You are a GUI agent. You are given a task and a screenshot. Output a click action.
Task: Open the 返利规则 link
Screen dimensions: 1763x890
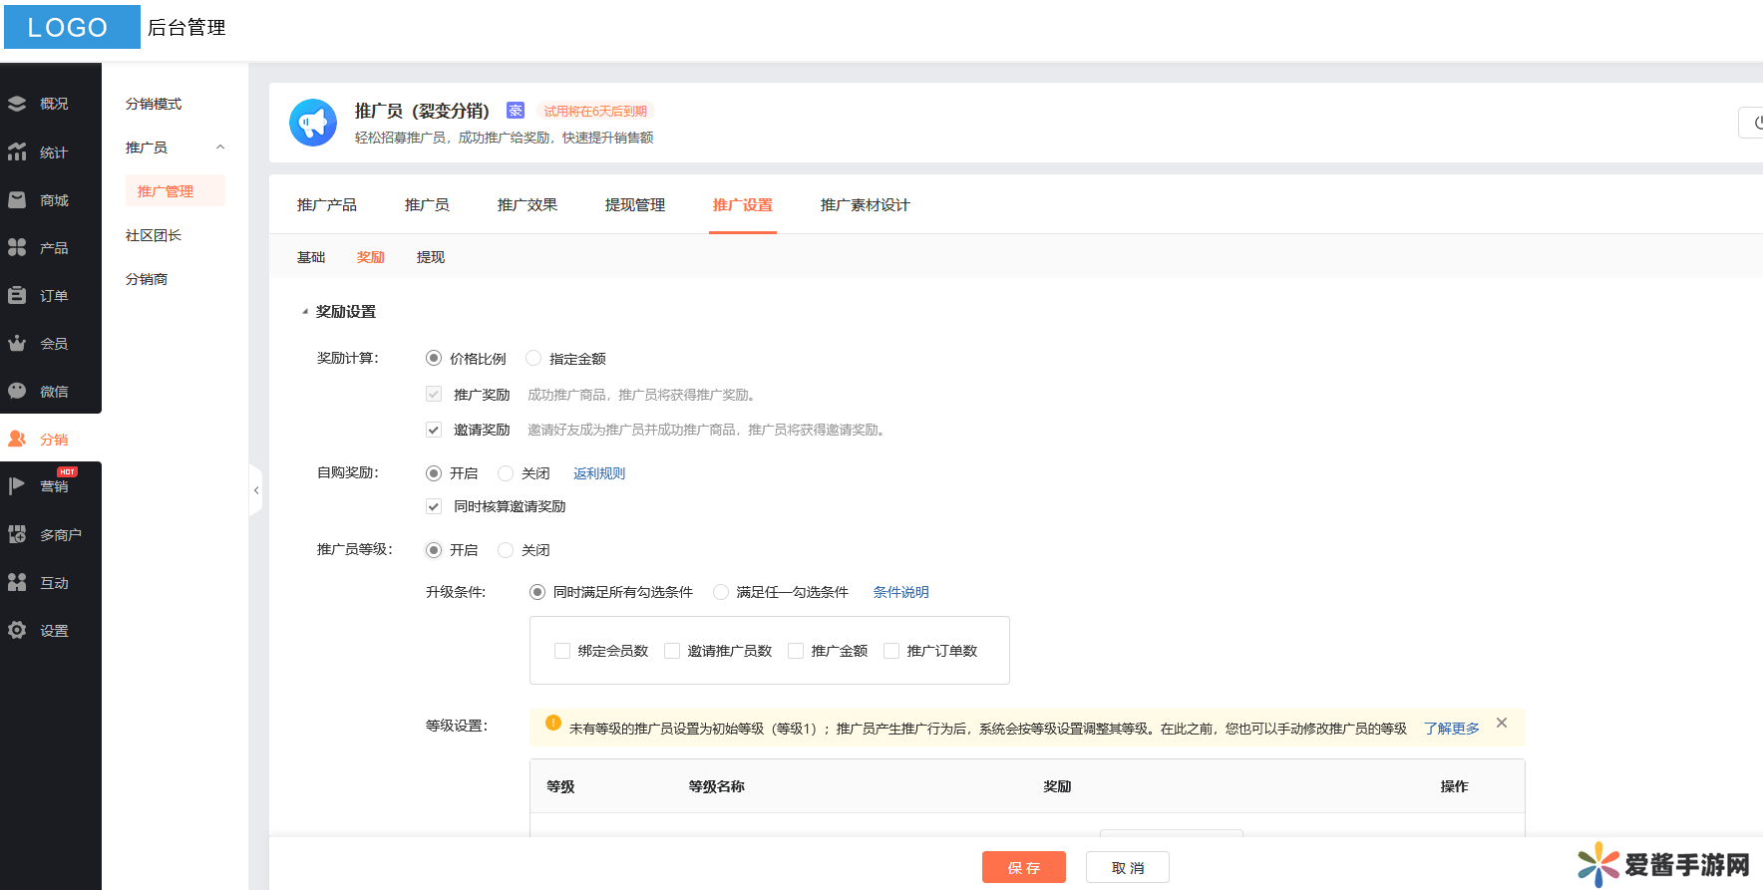tap(598, 473)
